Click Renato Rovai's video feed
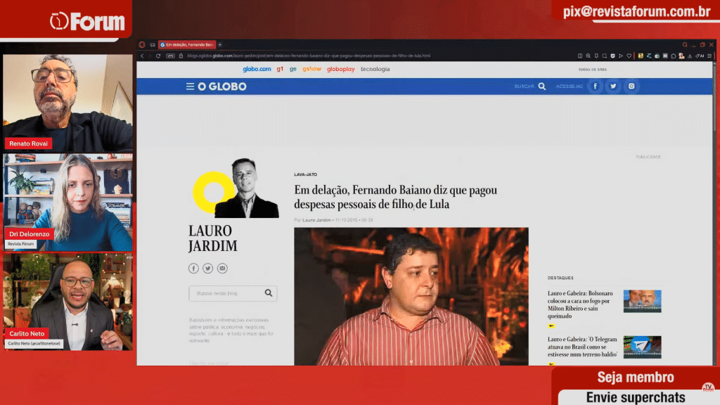This screenshot has height=405, width=720. pyautogui.click(x=68, y=103)
